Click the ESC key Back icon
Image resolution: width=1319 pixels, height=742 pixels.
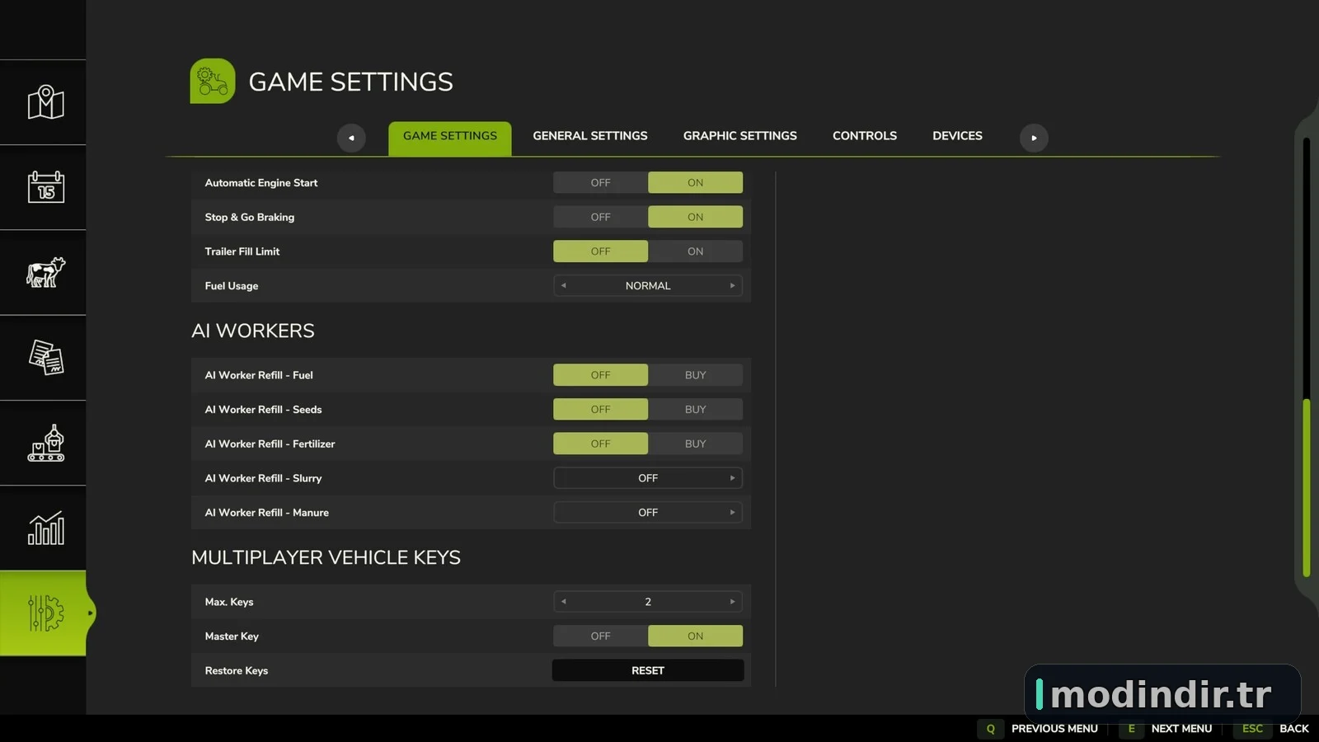tap(1252, 729)
